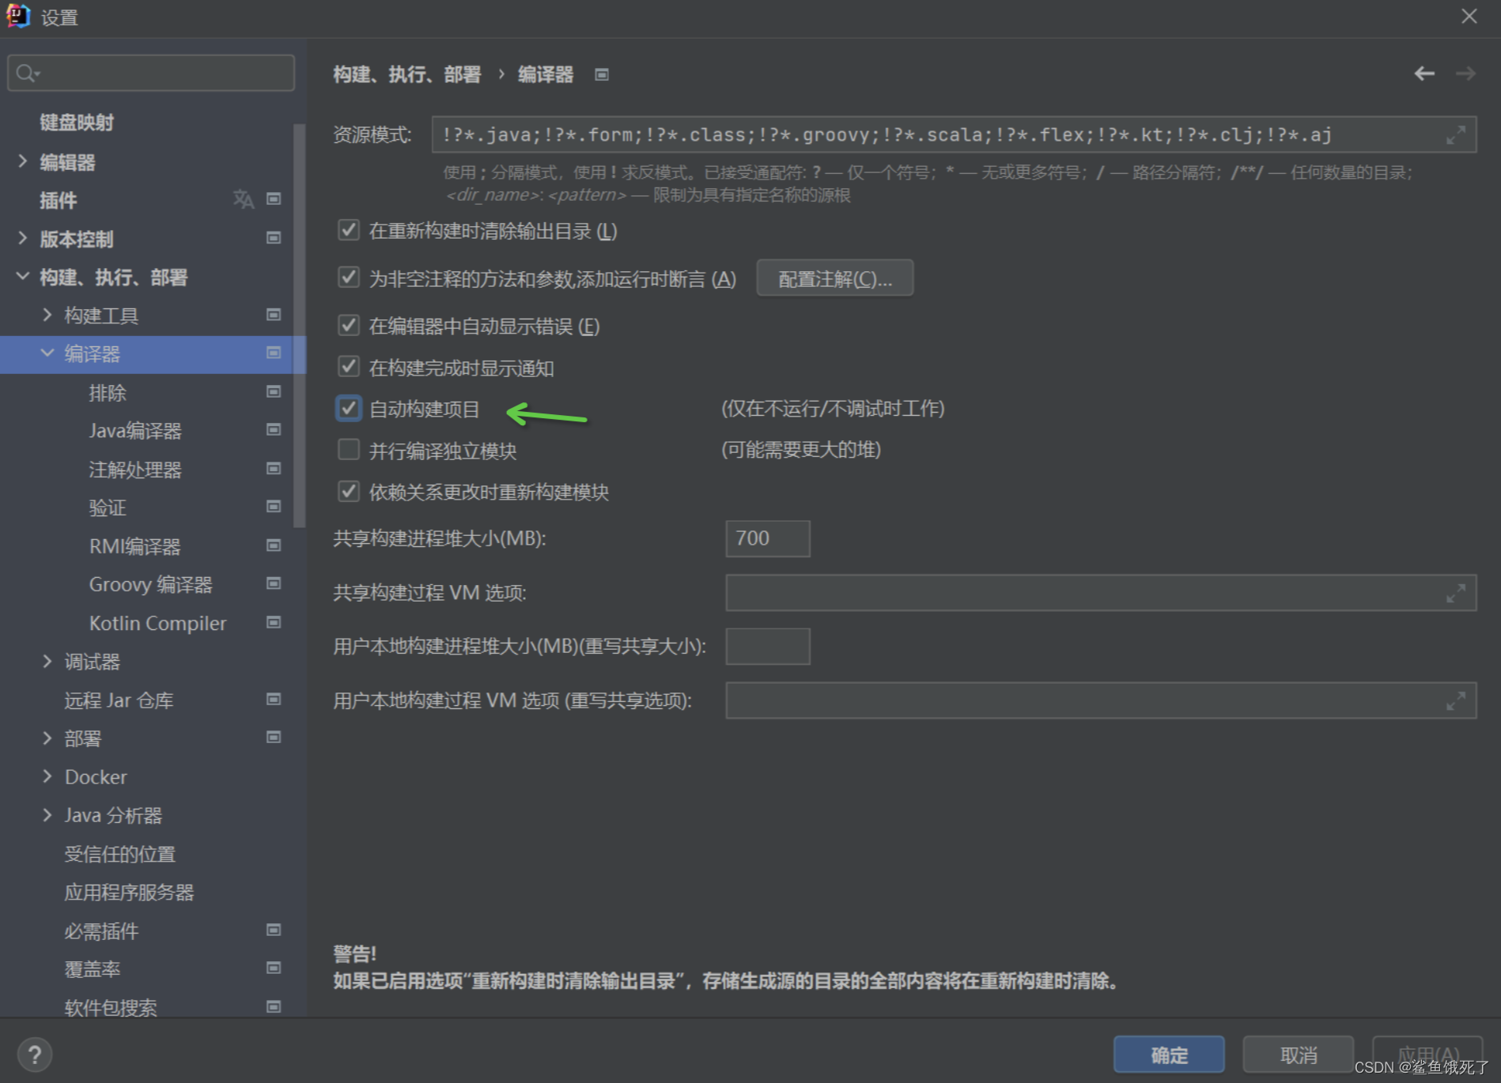Expand the 用户本地构建过程 VM 选项 field

1455,700
